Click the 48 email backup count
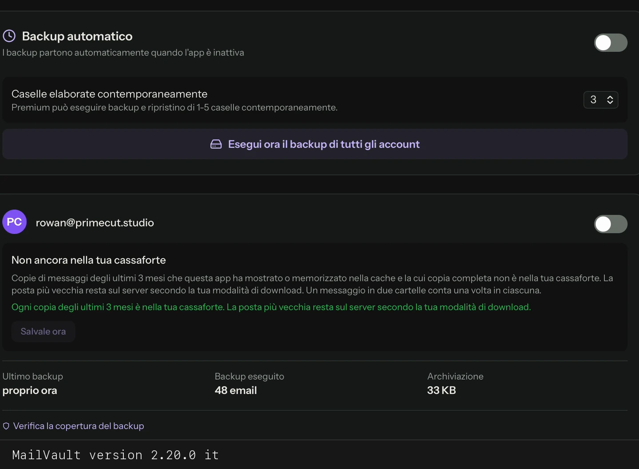 point(236,390)
